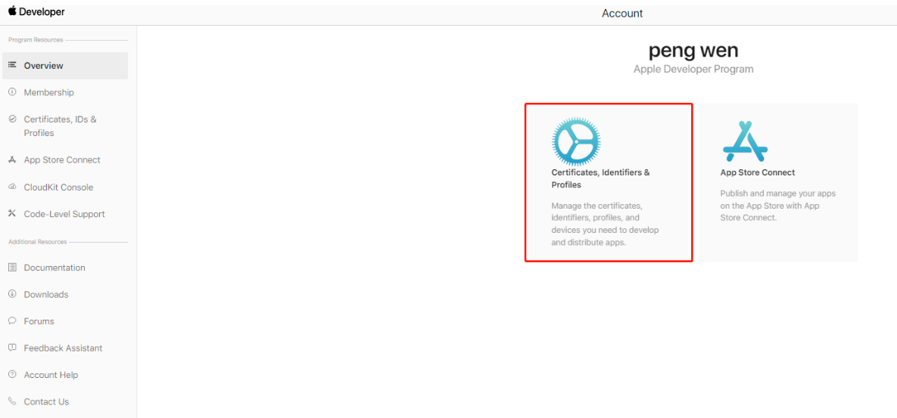Click the Certificates checkmark badge icon in sidebar
Viewport: 897px width, 418px height.
pyautogui.click(x=12, y=119)
